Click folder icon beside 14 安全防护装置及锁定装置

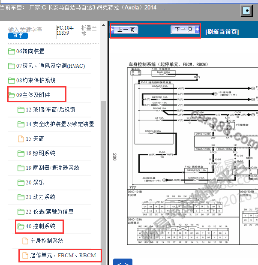tap(21, 124)
